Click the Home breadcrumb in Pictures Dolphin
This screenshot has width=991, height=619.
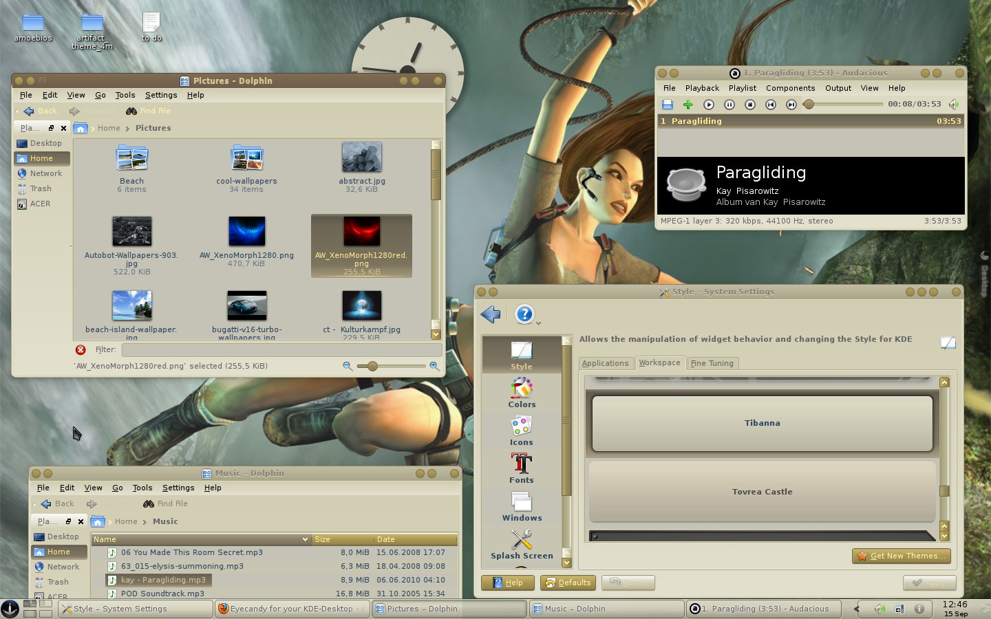click(109, 128)
